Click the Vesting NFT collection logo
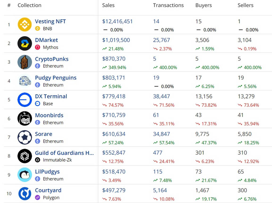This screenshot has height=203, width=272. pyautogui.click(x=25, y=24)
